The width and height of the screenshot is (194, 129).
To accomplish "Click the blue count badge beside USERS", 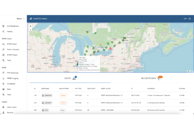I will (76, 77).
